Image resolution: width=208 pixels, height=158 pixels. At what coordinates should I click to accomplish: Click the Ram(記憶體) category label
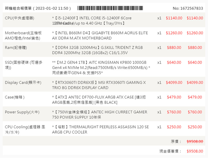[16, 48]
